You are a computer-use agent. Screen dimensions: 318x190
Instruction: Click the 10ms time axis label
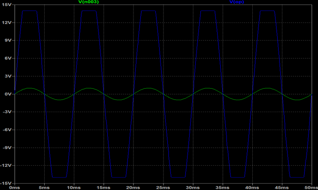[x=74, y=187]
